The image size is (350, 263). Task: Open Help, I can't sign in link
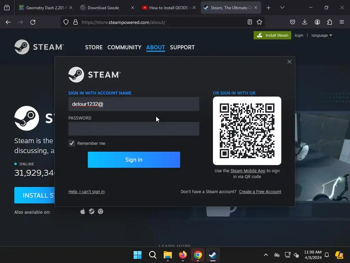[x=86, y=192]
